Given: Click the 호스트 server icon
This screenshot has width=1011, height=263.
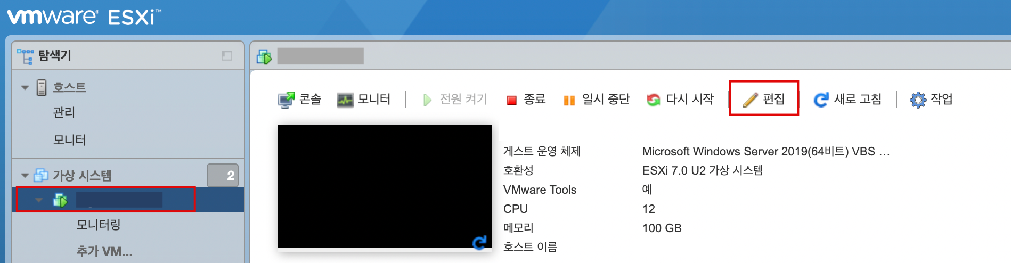Looking at the screenshot, I should [42, 87].
